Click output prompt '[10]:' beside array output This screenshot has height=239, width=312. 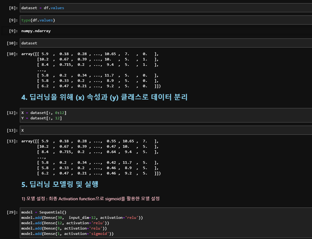tap(12, 54)
